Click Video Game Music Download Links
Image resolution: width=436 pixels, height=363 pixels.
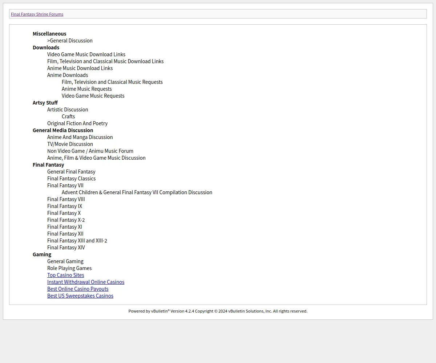(x=86, y=54)
